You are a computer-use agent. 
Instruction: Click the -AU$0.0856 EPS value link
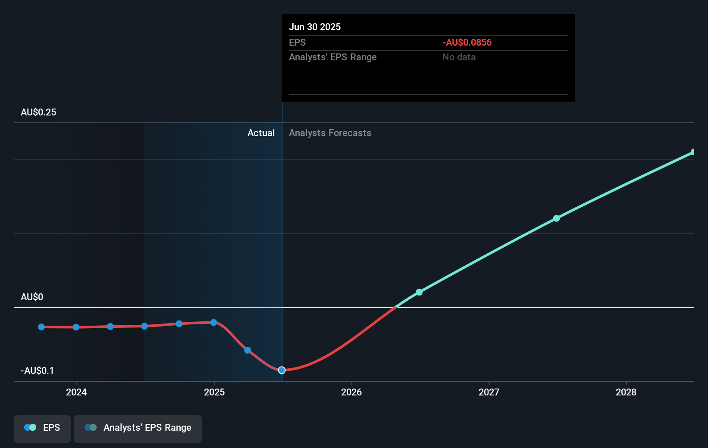tap(467, 42)
